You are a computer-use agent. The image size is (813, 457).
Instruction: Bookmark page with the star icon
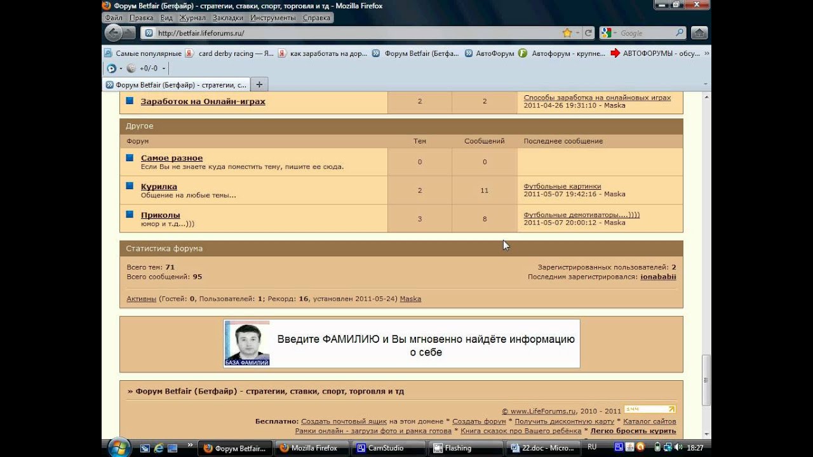tap(567, 33)
